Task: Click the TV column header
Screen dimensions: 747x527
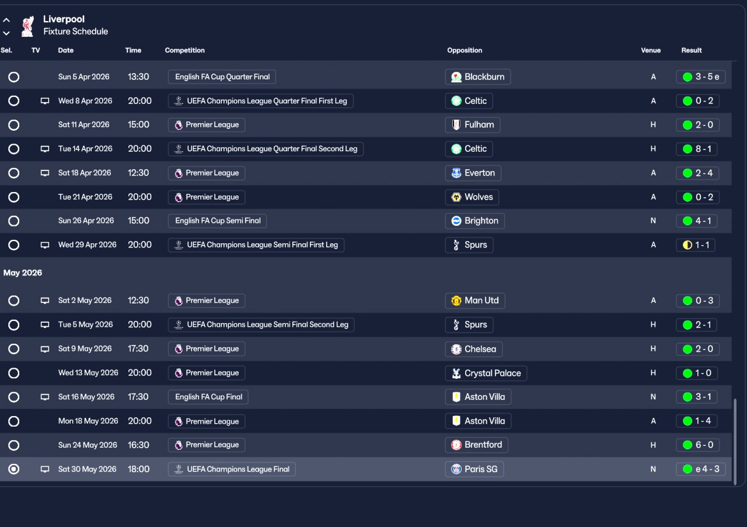Action: 36,50
